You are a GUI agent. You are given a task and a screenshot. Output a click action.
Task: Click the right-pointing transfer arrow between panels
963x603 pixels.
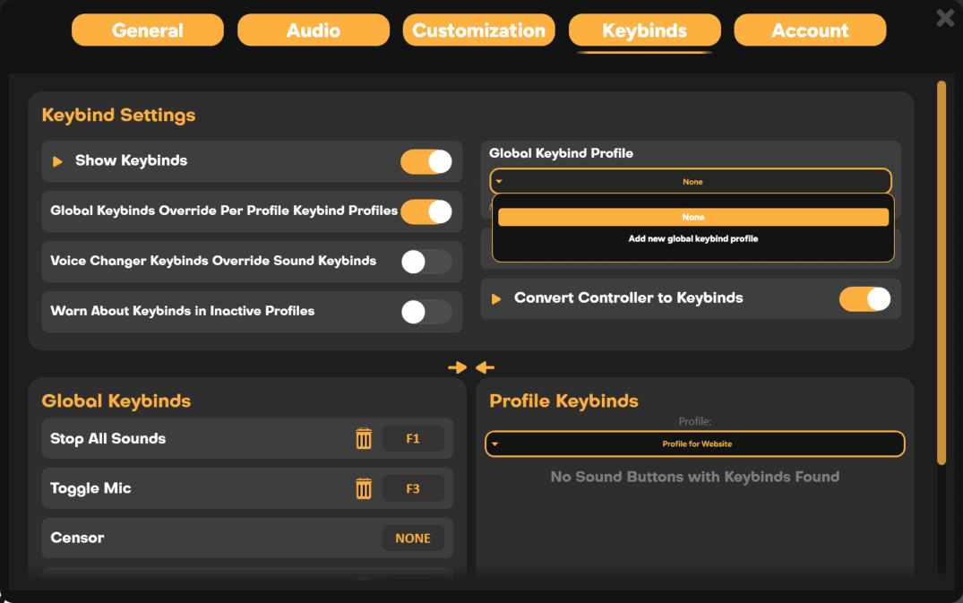[x=458, y=367]
